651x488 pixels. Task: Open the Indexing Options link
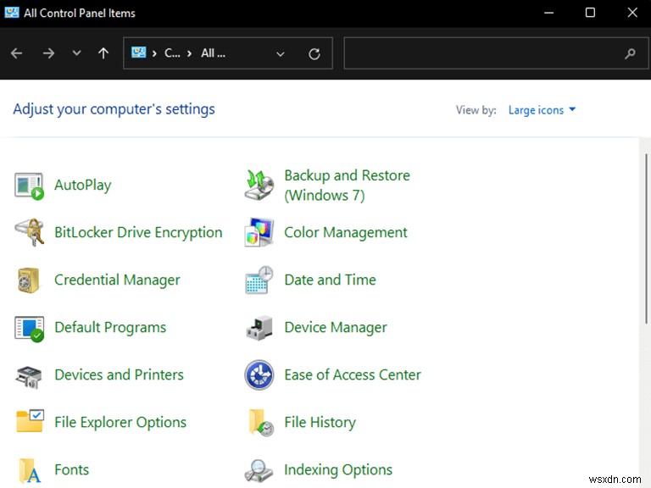click(x=338, y=470)
